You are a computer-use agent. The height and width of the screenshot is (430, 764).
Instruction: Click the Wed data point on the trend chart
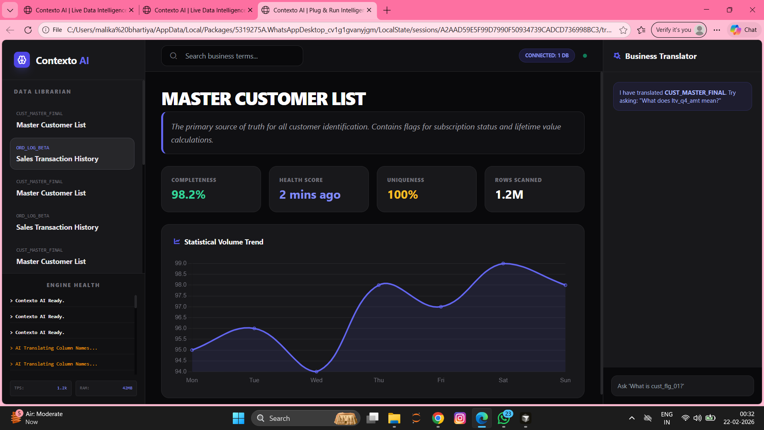[316, 371]
